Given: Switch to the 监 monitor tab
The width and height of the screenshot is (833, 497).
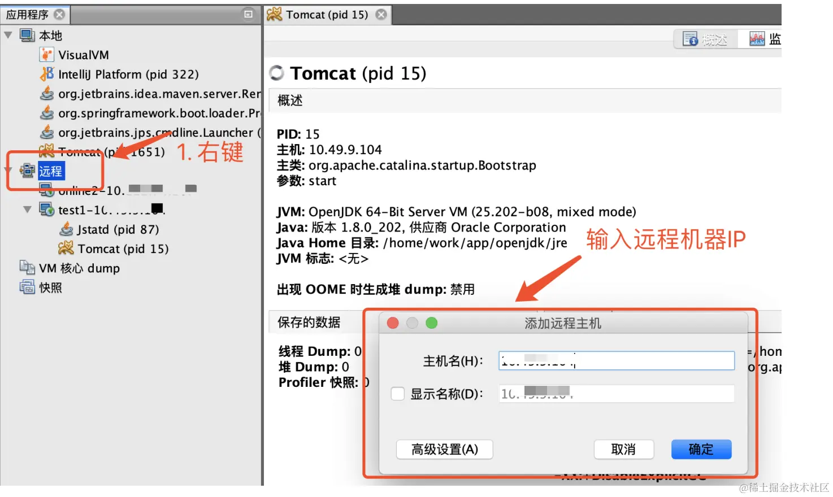Looking at the screenshot, I should click(760, 39).
